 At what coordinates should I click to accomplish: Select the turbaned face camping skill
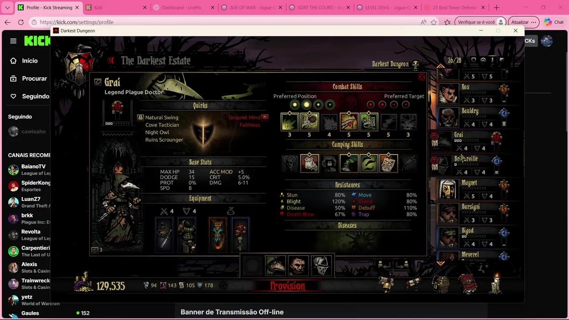coord(290,163)
